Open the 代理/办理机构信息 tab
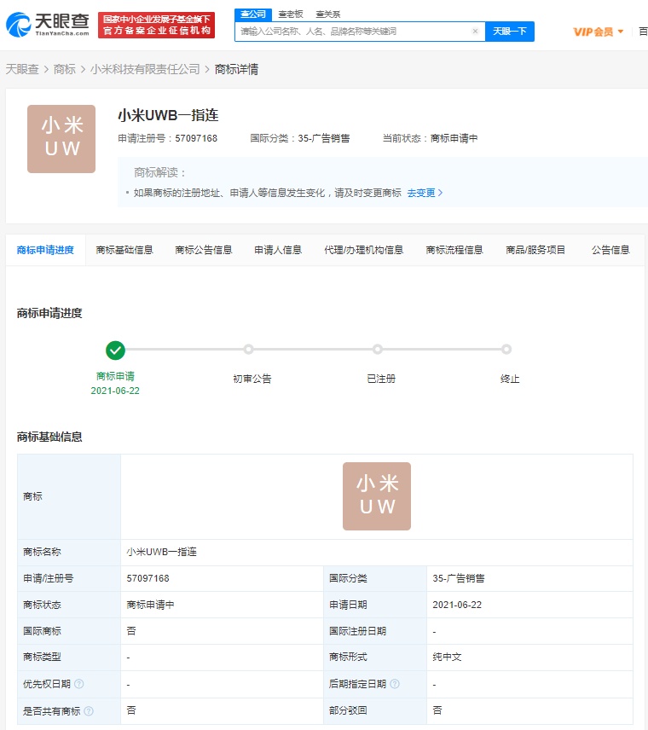This screenshot has width=648, height=730. (363, 250)
